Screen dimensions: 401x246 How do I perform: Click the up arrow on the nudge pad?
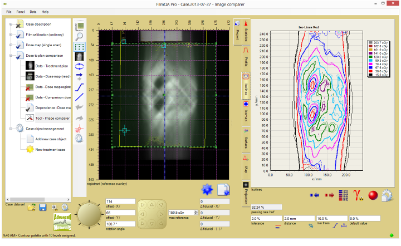[x=152, y=205]
